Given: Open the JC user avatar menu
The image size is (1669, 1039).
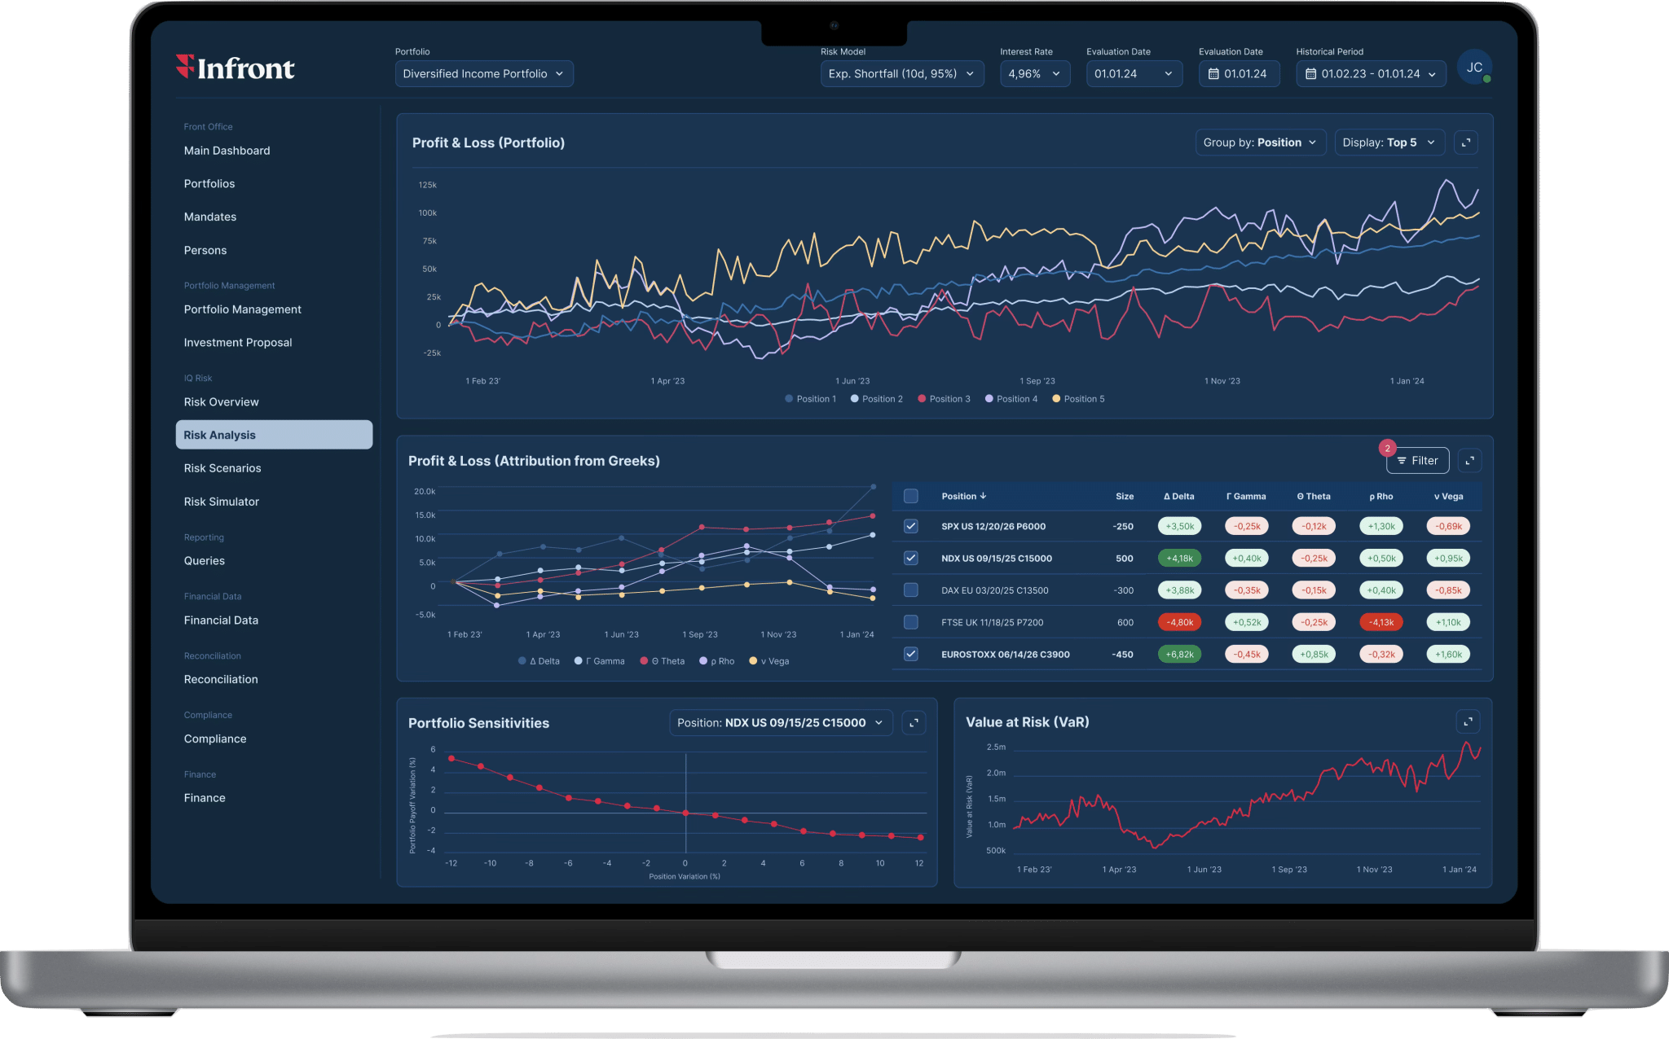Looking at the screenshot, I should click(1474, 68).
